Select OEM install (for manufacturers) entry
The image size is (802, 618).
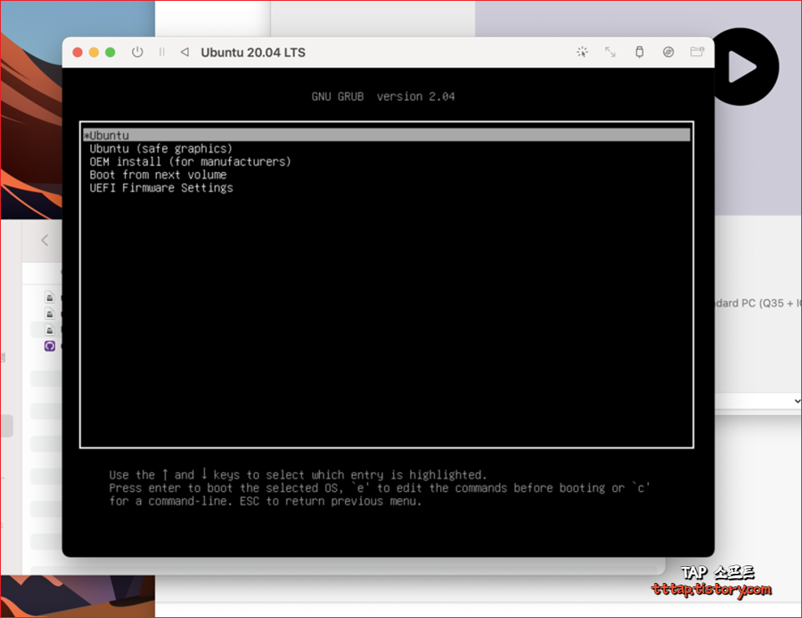tap(190, 161)
